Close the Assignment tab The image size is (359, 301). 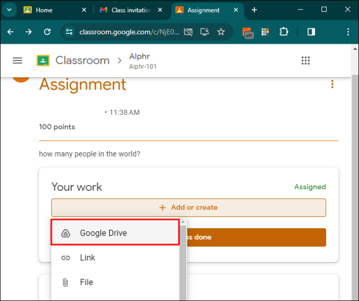pyautogui.click(x=236, y=10)
